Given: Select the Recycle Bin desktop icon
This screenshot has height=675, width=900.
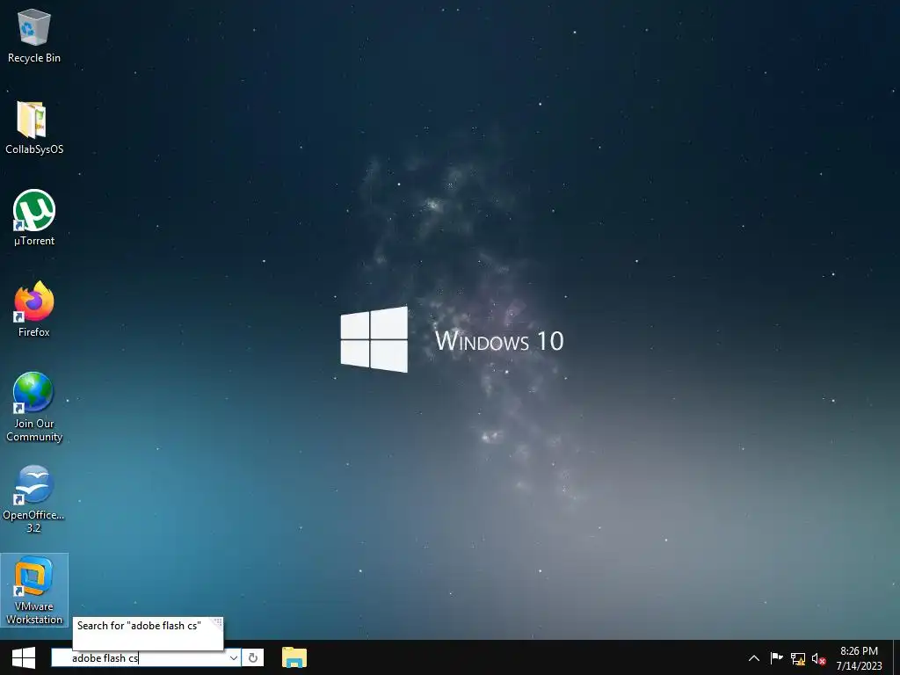Looking at the screenshot, I should (x=34, y=35).
